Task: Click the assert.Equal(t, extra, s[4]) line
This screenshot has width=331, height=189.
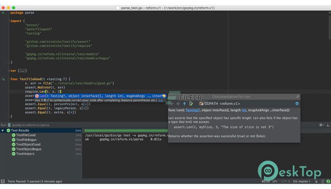Action: 50,112
